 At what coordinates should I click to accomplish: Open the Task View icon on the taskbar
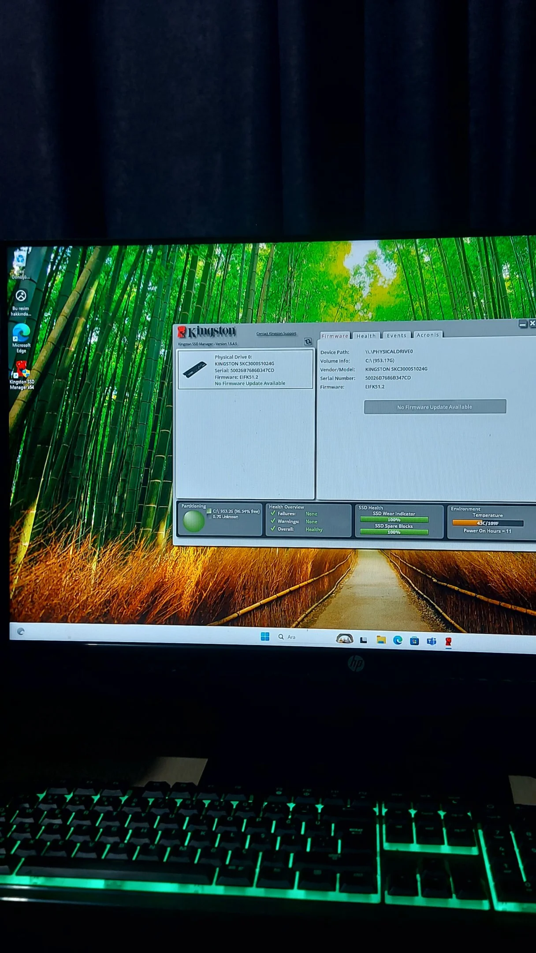363,640
